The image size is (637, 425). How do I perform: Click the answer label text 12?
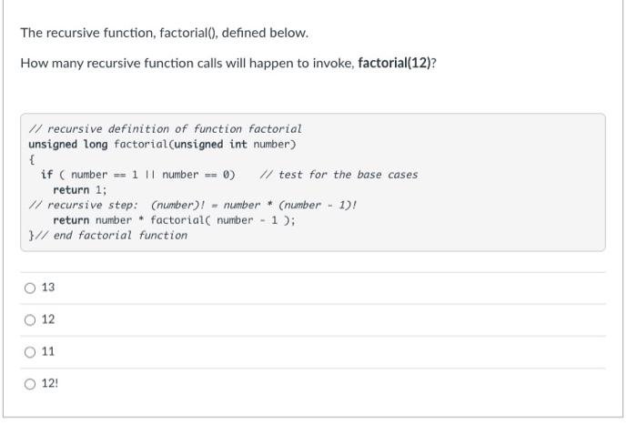48,319
